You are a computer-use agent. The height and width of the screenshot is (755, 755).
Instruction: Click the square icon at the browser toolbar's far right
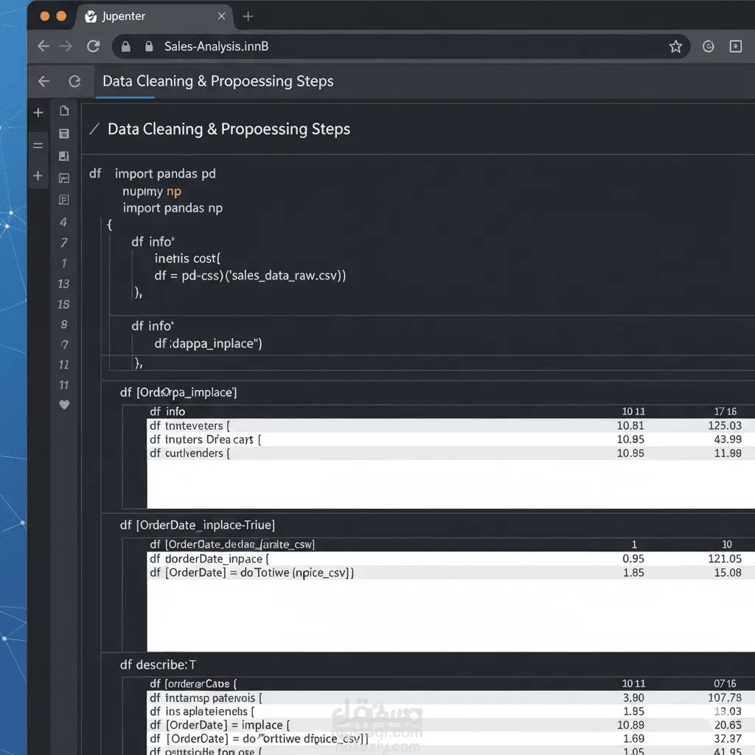pyautogui.click(x=736, y=46)
